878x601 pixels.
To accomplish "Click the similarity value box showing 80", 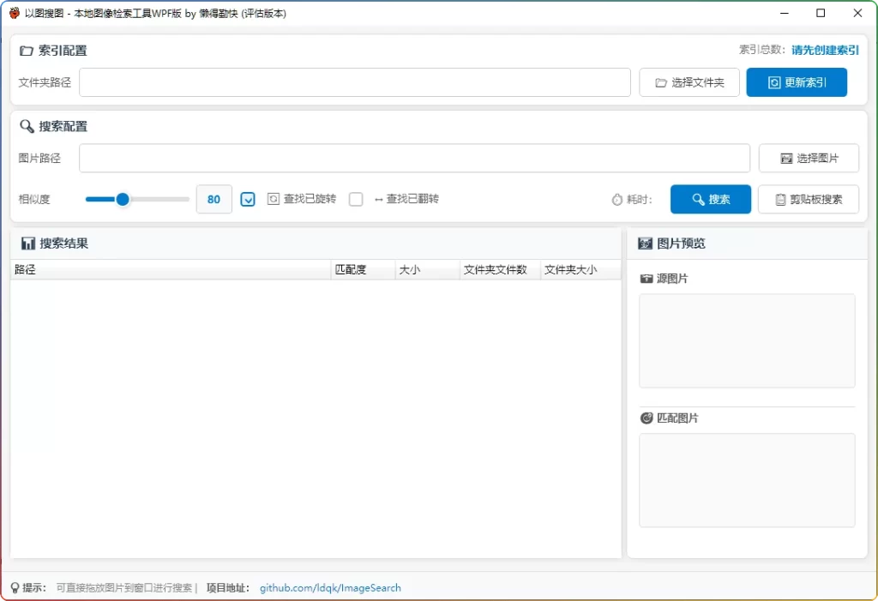I will click(213, 199).
